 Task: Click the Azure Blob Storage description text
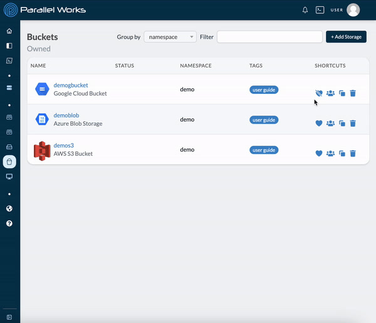pos(78,124)
